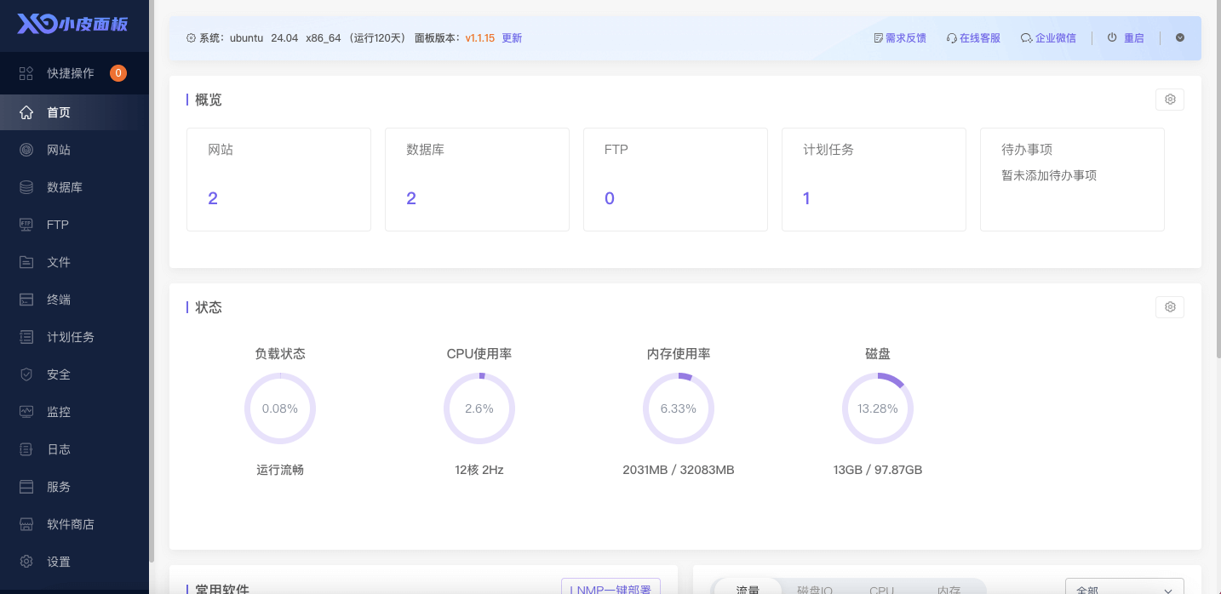Click the LNMP一键部署 button
This screenshot has height=594, width=1221.
[610, 588]
